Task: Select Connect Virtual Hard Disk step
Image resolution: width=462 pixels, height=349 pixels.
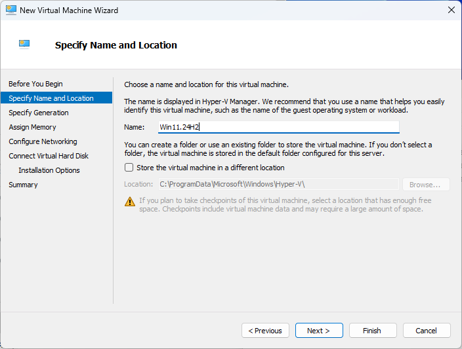Action: click(x=49, y=156)
